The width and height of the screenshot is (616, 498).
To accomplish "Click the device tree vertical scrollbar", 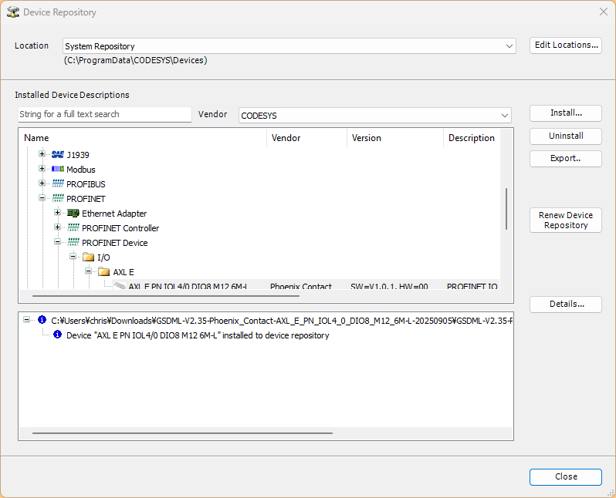I will point(506,208).
